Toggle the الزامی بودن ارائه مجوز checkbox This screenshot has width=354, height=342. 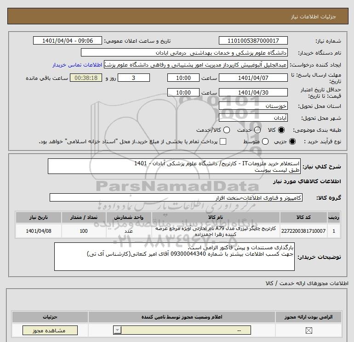[x=308, y=331]
